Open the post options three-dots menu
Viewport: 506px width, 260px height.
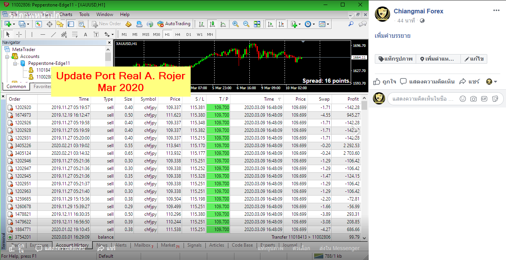click(x=496, y=11)
